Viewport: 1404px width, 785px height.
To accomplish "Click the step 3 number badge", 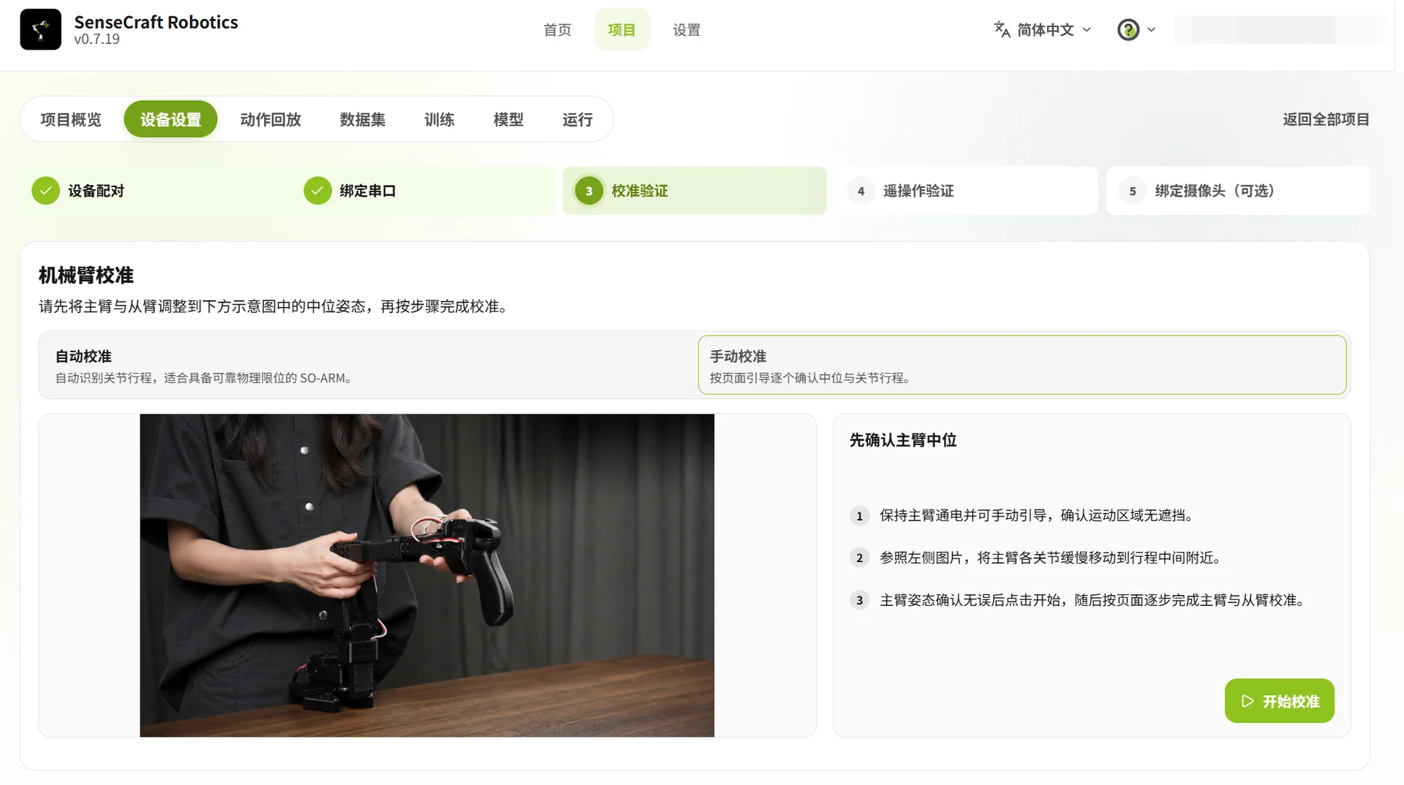I will coord(589,191).
